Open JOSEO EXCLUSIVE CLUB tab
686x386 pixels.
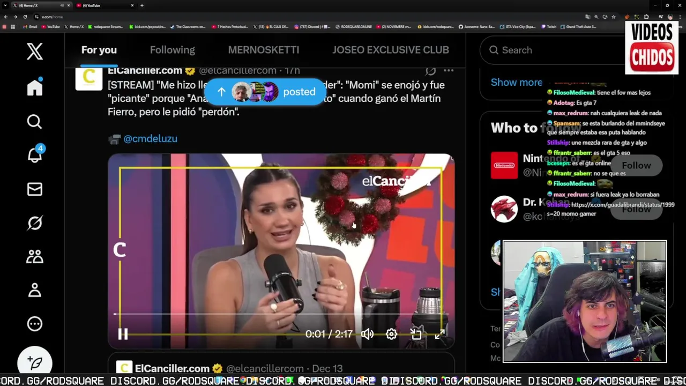(391, 50)
